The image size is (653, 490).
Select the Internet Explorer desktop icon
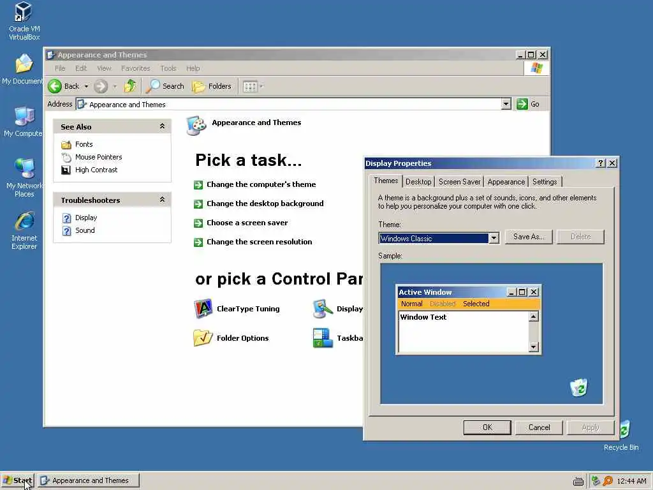tap(24, 230)
